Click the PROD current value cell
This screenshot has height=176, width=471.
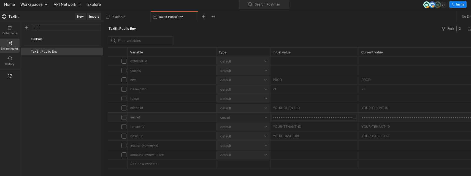click(415, 80)
